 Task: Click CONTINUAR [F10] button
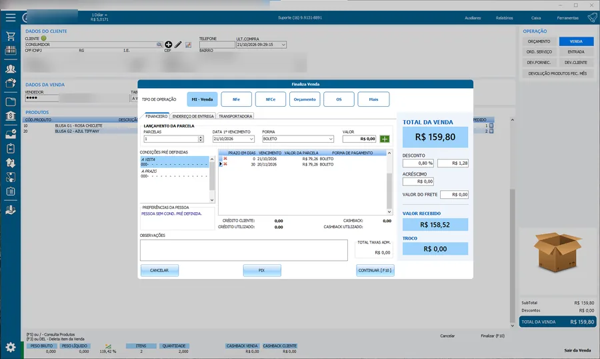[375, 270]
